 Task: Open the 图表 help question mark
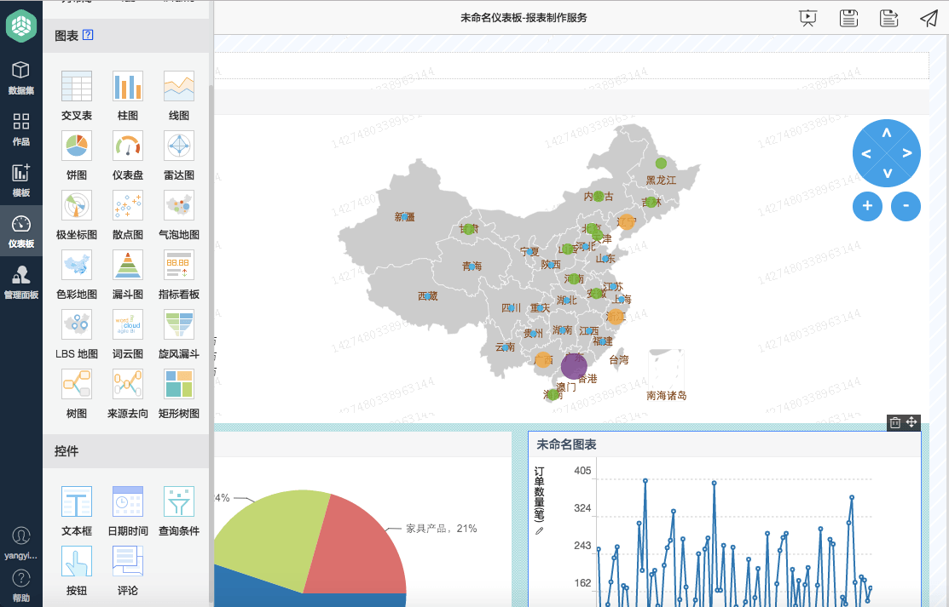pos(88,35)
